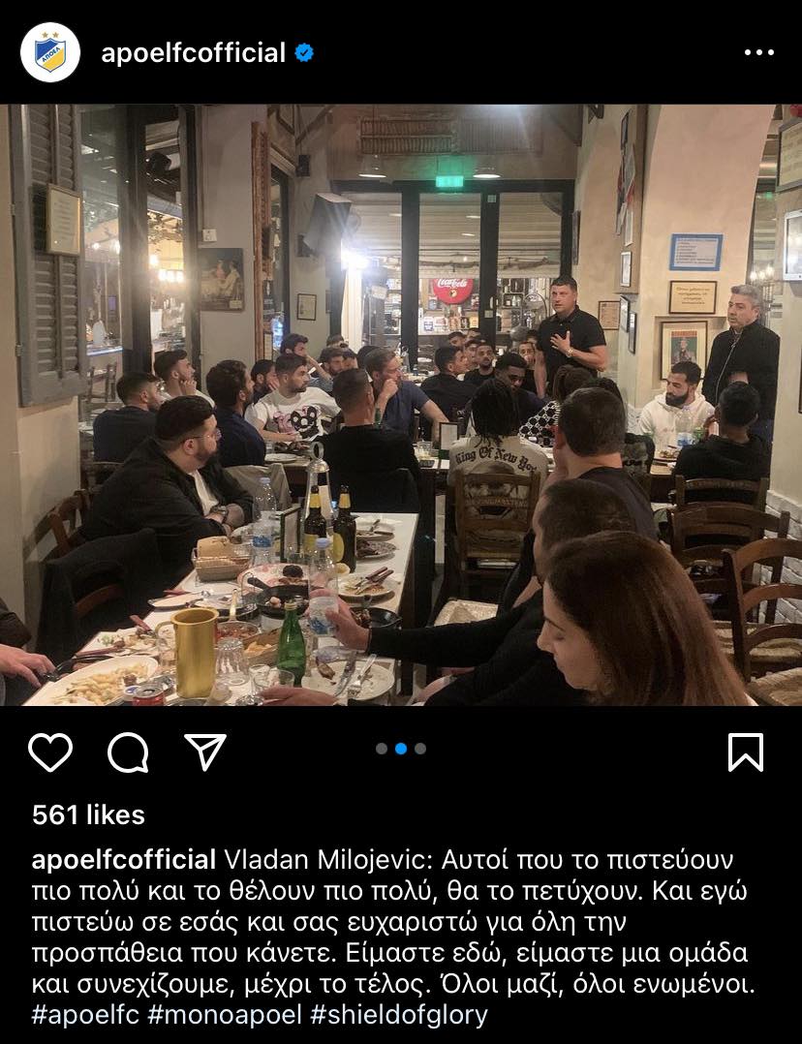Image resolution: width=802 pixels, height=1044 pixels.
Task: Tap the Coca-Cola sign in photo
Action: (453, 290)
